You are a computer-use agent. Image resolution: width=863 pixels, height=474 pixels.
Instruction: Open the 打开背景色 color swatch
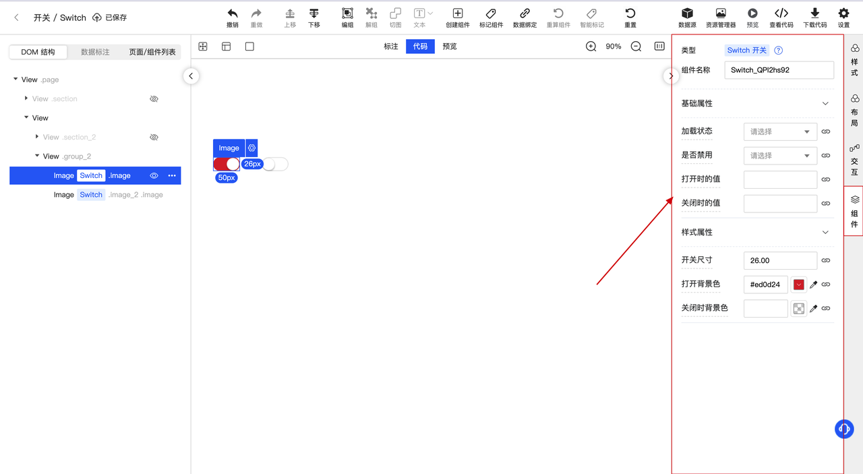(798, 284)
